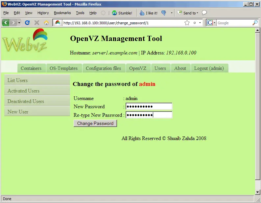This screenshot has width=261, height=203.
Task: Switch to the Containers tab
Action: (x=31, y=68)
